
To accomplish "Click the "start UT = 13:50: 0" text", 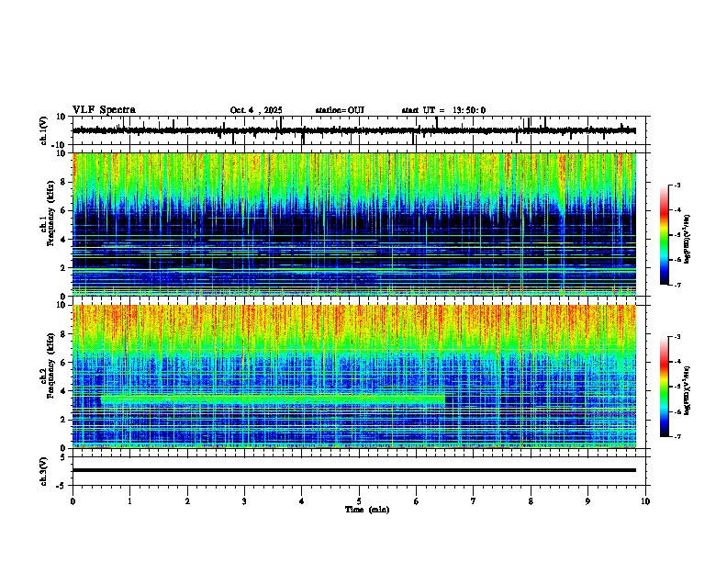I will tap(443, 110).
